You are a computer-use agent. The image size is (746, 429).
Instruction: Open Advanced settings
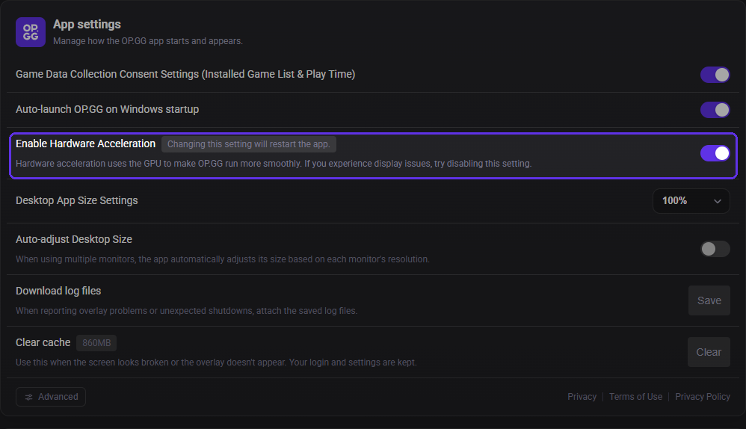[x=51, y=397]
